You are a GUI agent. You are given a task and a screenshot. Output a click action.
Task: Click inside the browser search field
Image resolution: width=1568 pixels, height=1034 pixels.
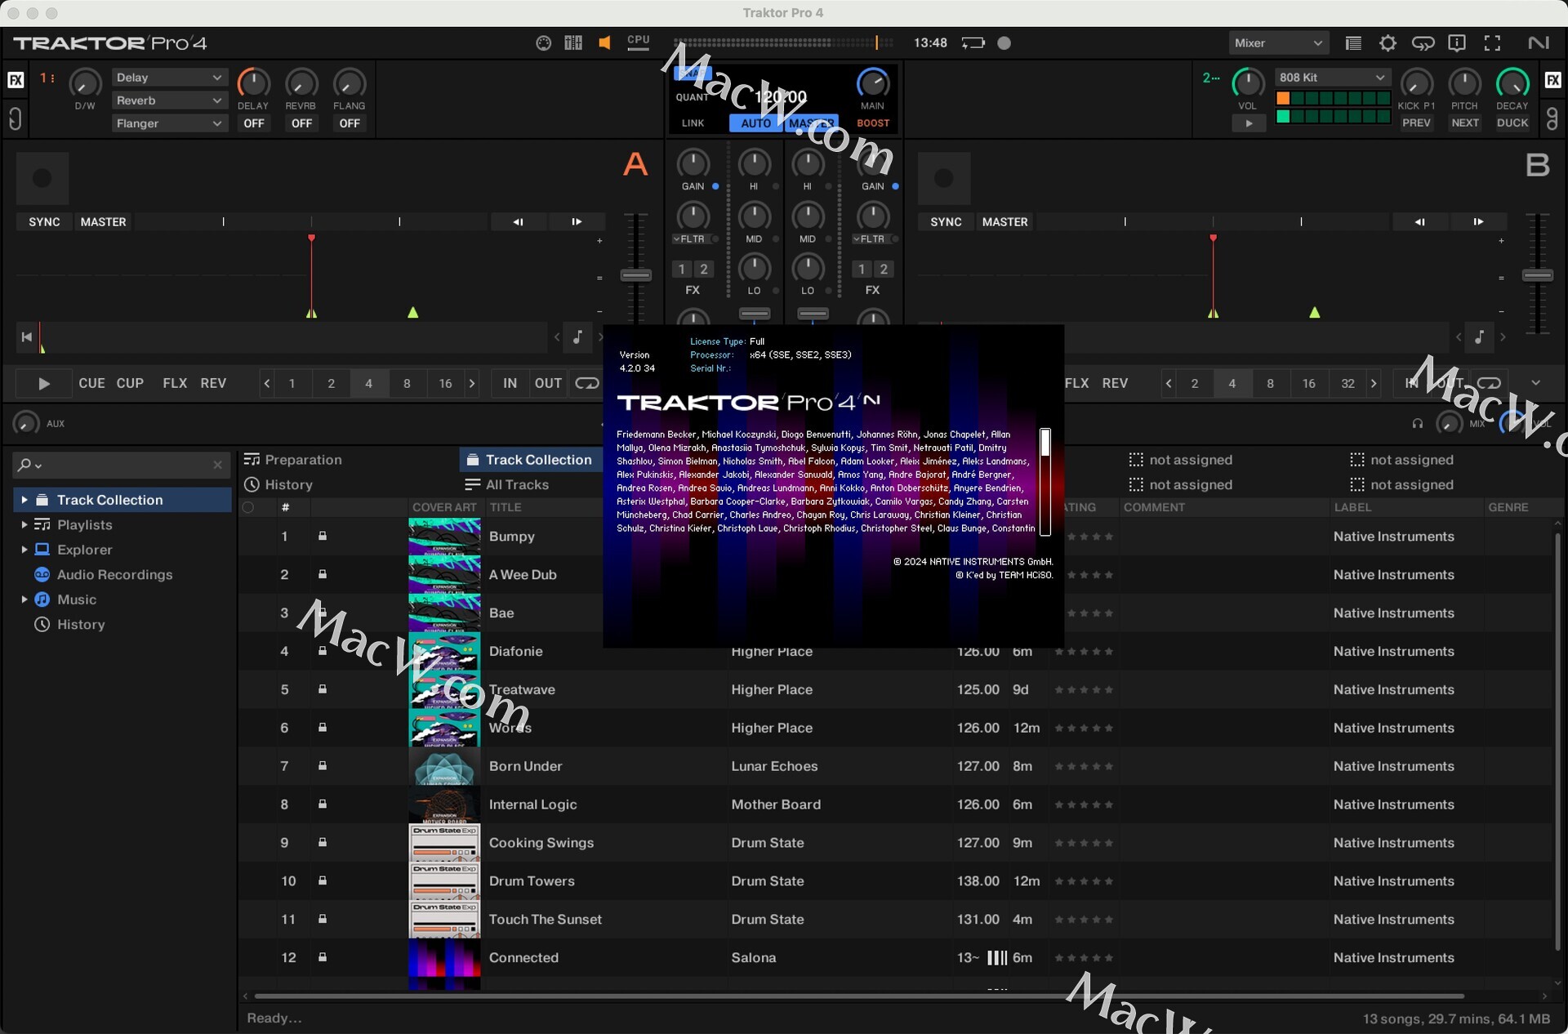(122, 465)
